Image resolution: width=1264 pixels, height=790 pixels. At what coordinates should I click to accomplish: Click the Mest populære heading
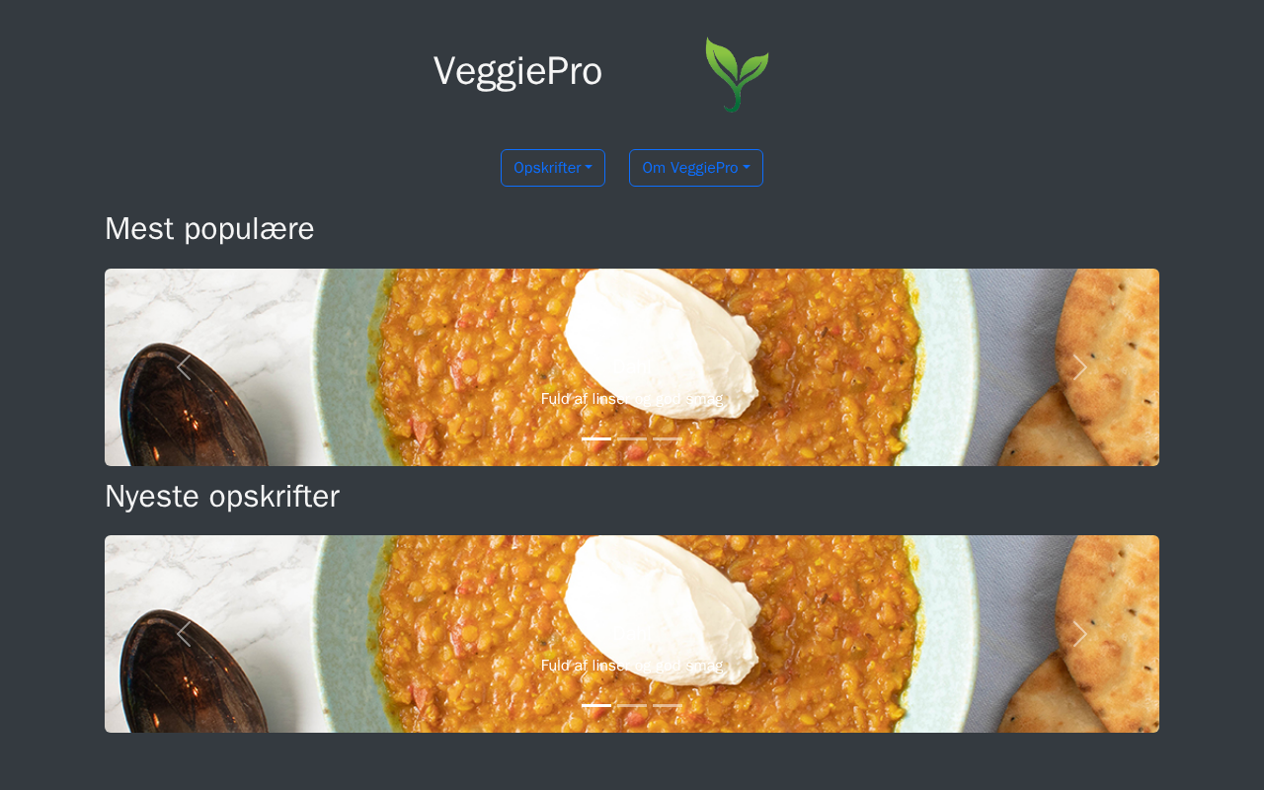[209, 229]
